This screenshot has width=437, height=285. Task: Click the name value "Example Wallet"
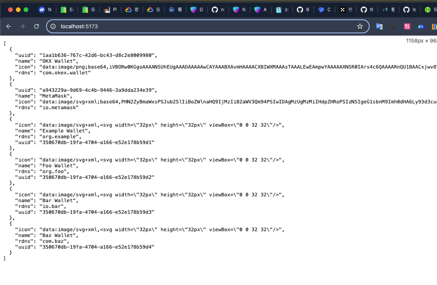pos(63,131)
